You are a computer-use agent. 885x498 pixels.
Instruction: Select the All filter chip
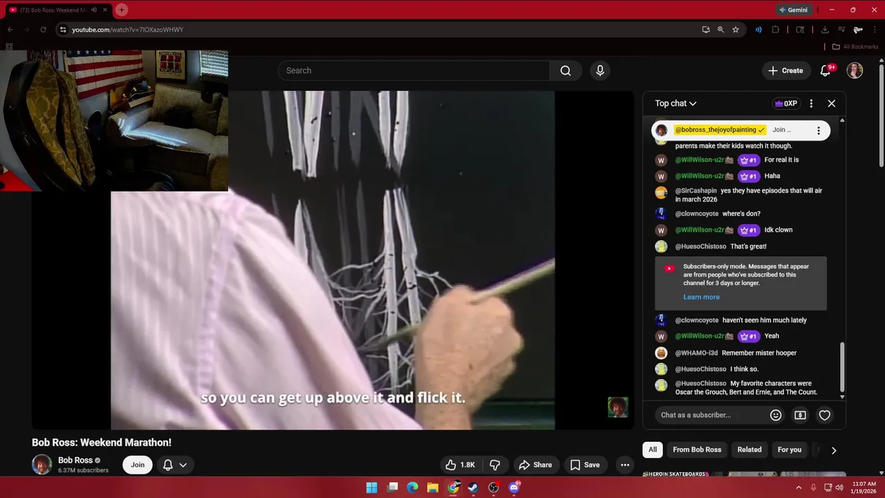652,450
